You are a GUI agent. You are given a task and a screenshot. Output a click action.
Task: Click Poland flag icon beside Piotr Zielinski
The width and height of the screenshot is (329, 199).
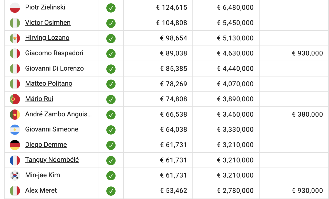coord(15,8)
